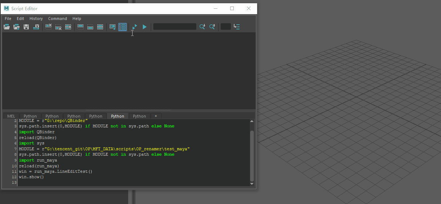The height and width of the screenshot is (204, 441).
Task: Click the Open Script icon
Action: tap(7, 27)
